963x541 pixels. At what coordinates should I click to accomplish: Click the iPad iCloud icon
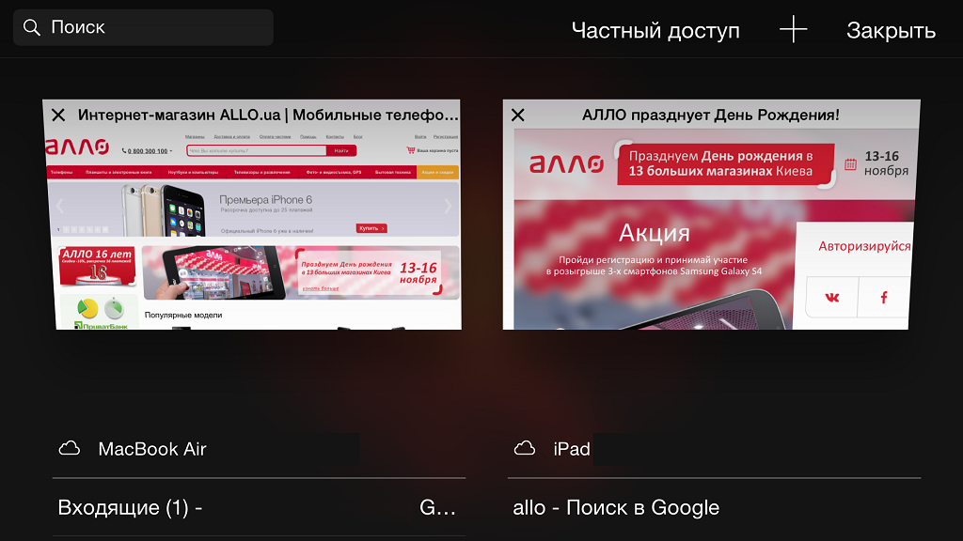(525, 448)
